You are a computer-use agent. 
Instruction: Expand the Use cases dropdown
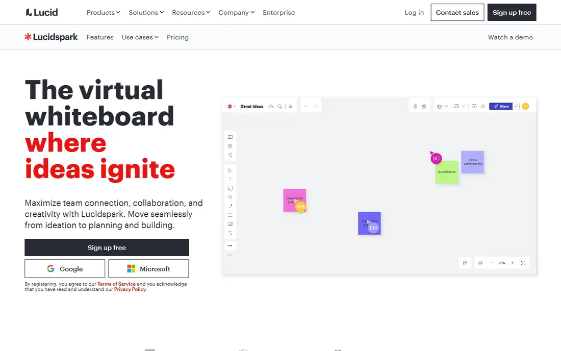pos(140,37)
